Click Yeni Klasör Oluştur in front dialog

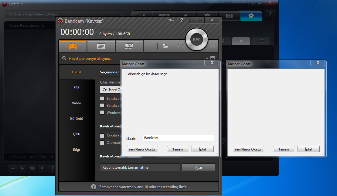pyautogui.click(x=142, y=149)
